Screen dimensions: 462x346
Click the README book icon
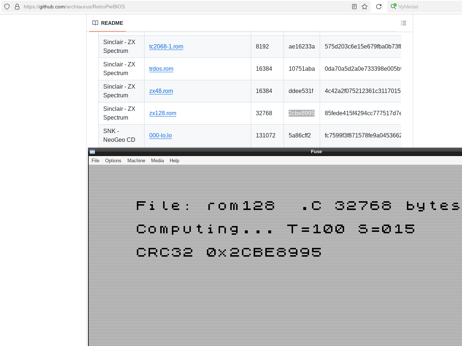click(95, 23)
